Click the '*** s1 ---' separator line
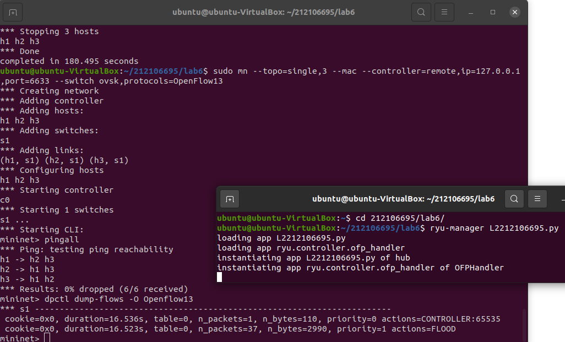This screenshot has height=342, width=565. coord(195,309)
